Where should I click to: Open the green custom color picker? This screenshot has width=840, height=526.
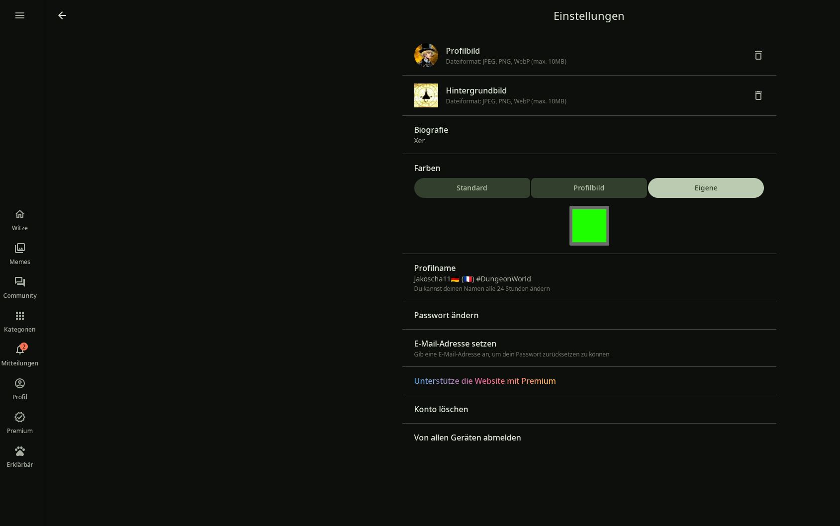click(589, 226)
